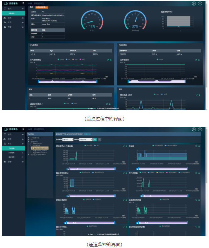Viewport: 209px width, 248px height.
Task: Toggle used legend in 磁盘使用情况 chart
Action: click(74, 103)
